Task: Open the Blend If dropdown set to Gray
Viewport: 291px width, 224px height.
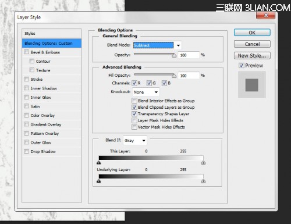Action: [x=135, y=140]
